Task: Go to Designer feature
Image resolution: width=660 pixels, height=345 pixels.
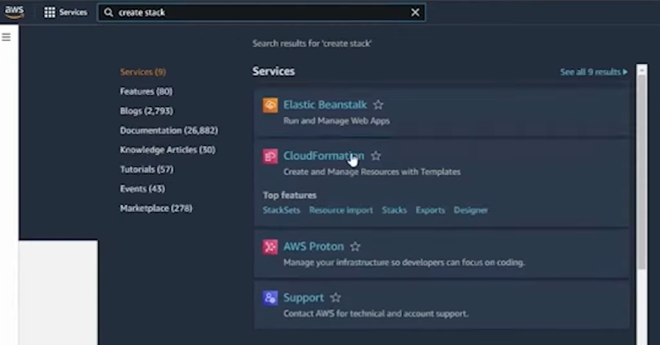Action: click(470, 210)
